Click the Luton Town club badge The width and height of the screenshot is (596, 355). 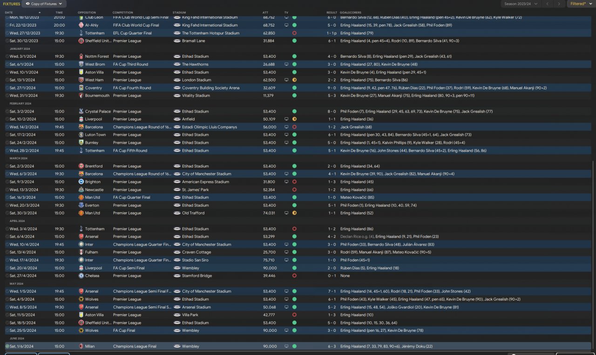click(81, 134)
